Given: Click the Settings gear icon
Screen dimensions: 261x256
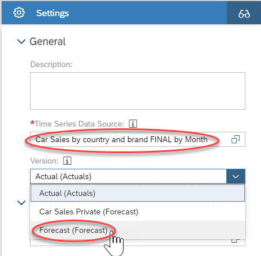Looking at the screenshot, I should tap(19, 13).
